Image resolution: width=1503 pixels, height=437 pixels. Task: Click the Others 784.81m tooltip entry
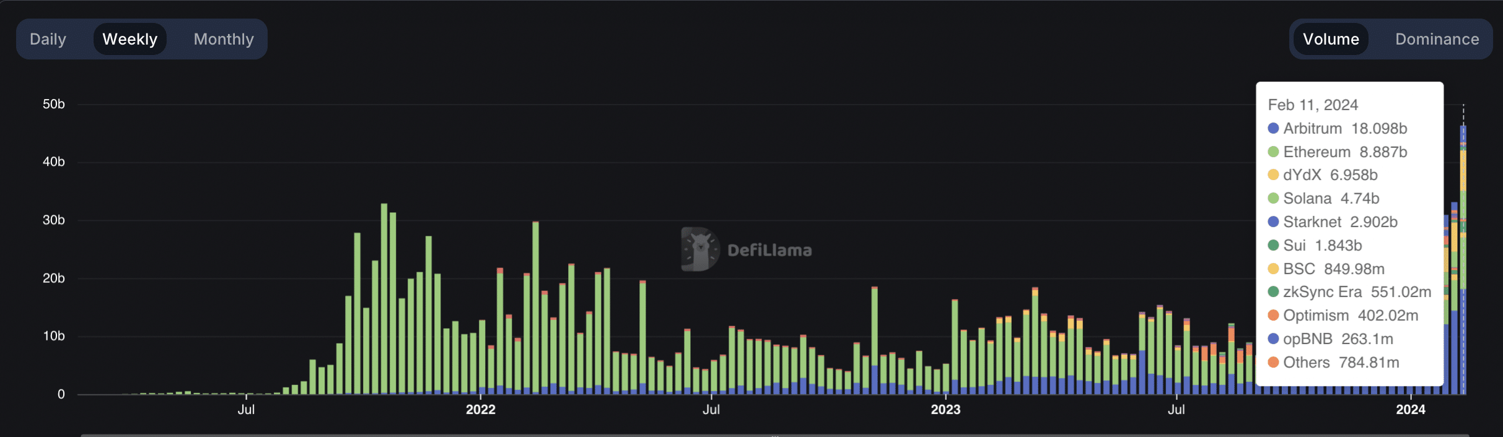[x=1333, y=363]
